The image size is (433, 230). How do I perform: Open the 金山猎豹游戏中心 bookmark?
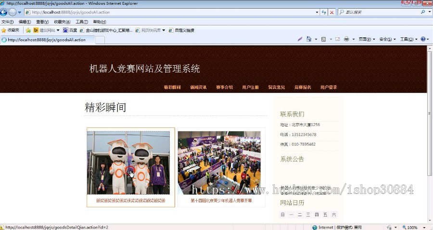106,30
